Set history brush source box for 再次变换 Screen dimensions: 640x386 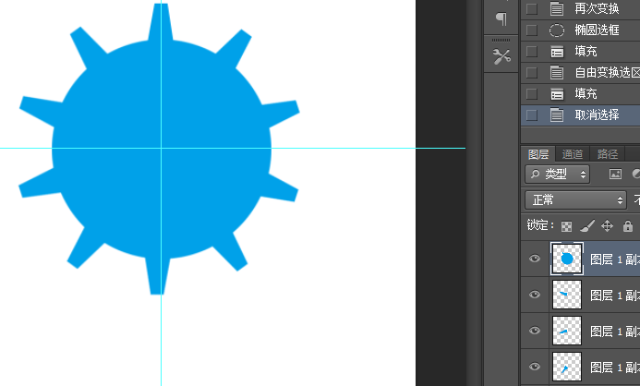pyautogui.click(x=531, y=8)
